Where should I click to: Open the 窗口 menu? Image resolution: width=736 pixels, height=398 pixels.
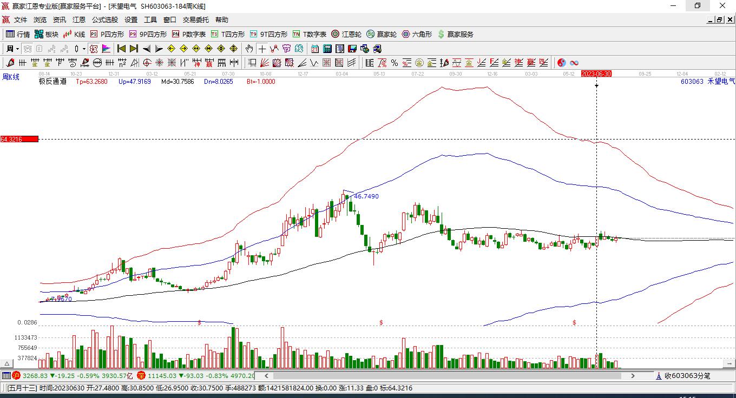pos(170,19)
